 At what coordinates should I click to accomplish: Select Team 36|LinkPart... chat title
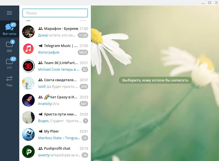61,63
